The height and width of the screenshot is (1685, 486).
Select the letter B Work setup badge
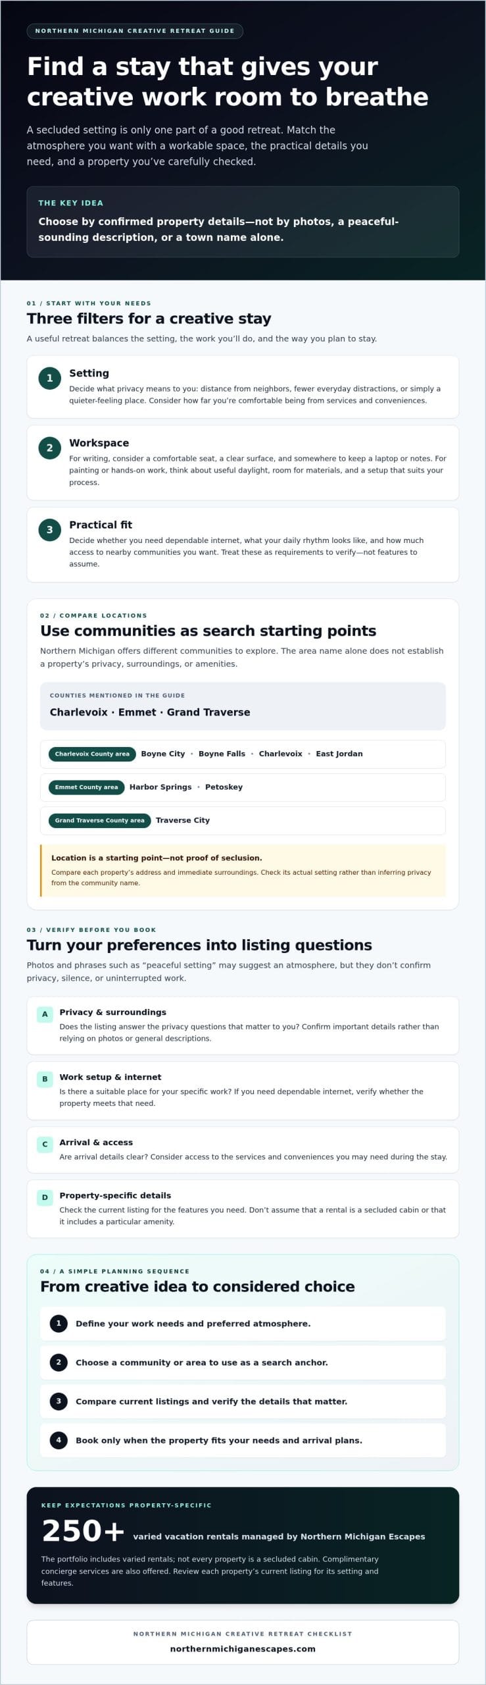point(45,1079)
